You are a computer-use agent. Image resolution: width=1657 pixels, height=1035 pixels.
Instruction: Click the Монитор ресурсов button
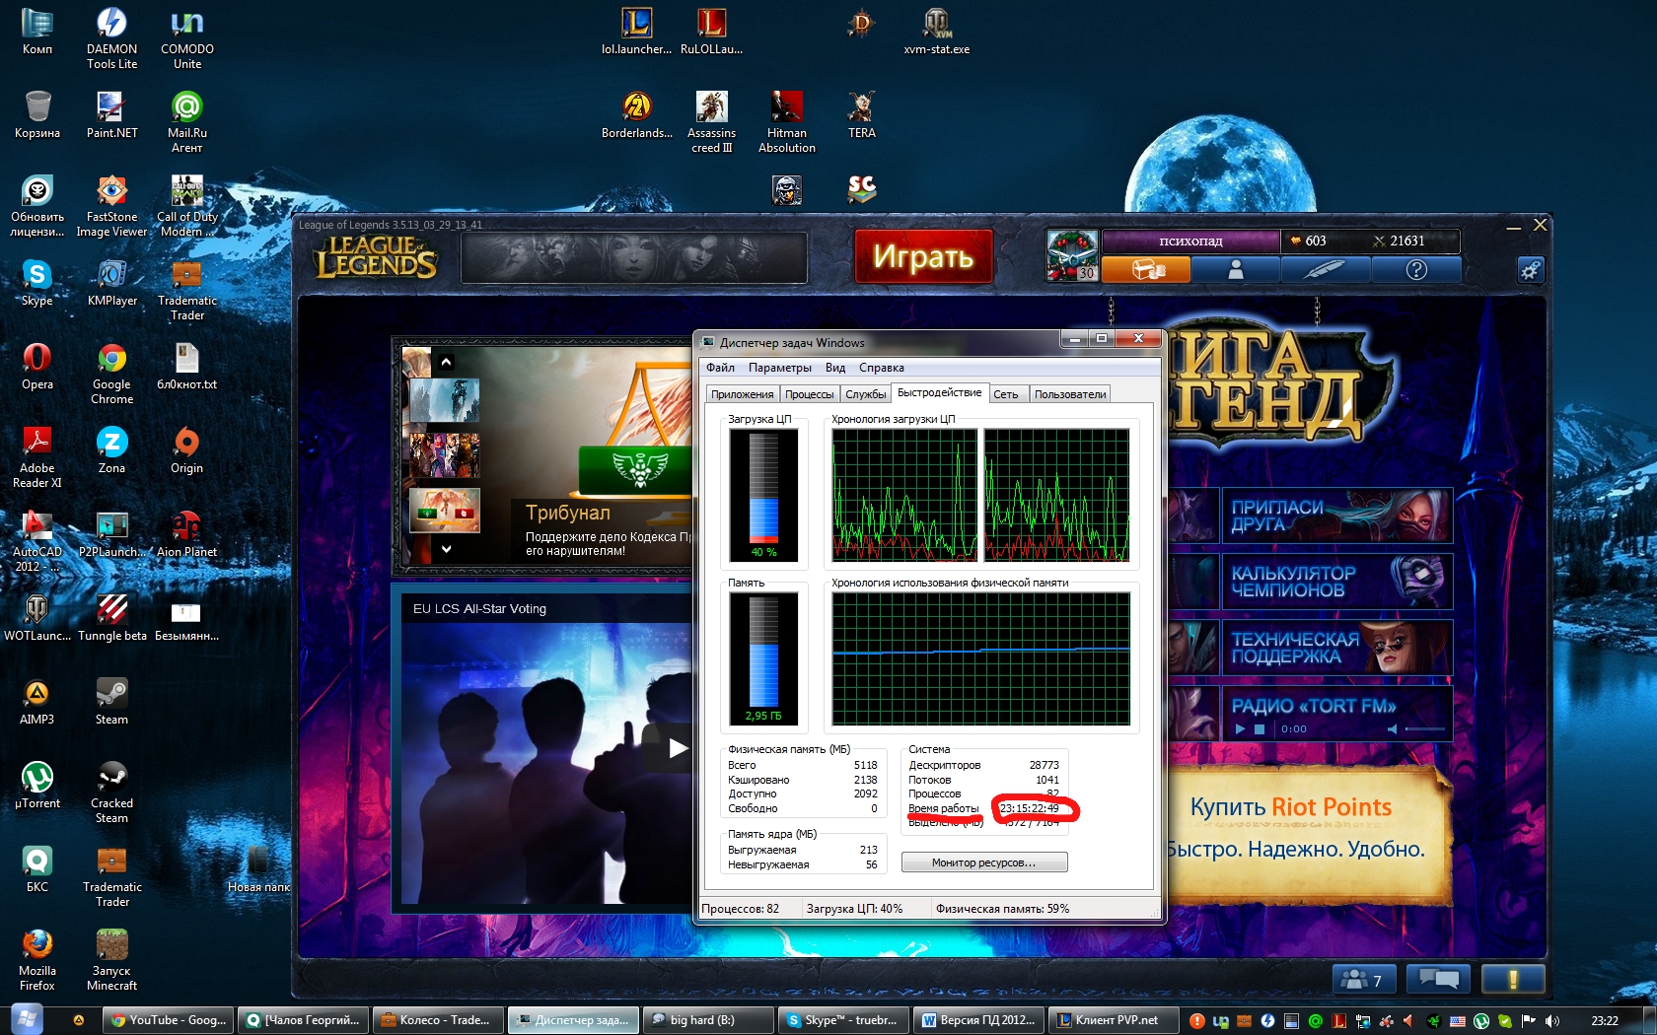pos(983,862)
